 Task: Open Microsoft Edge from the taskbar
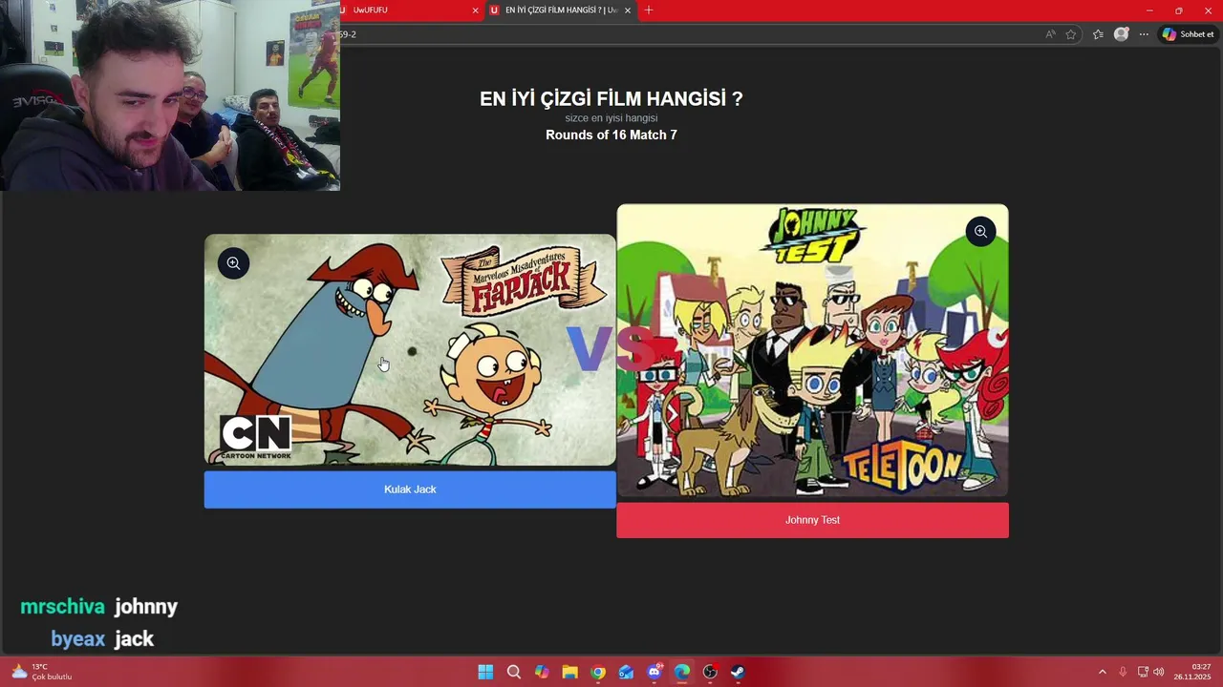tap(682, 672)
